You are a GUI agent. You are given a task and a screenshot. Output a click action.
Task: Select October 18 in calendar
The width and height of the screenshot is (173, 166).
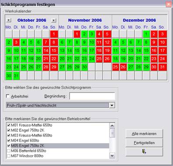[x=24, y=59]
